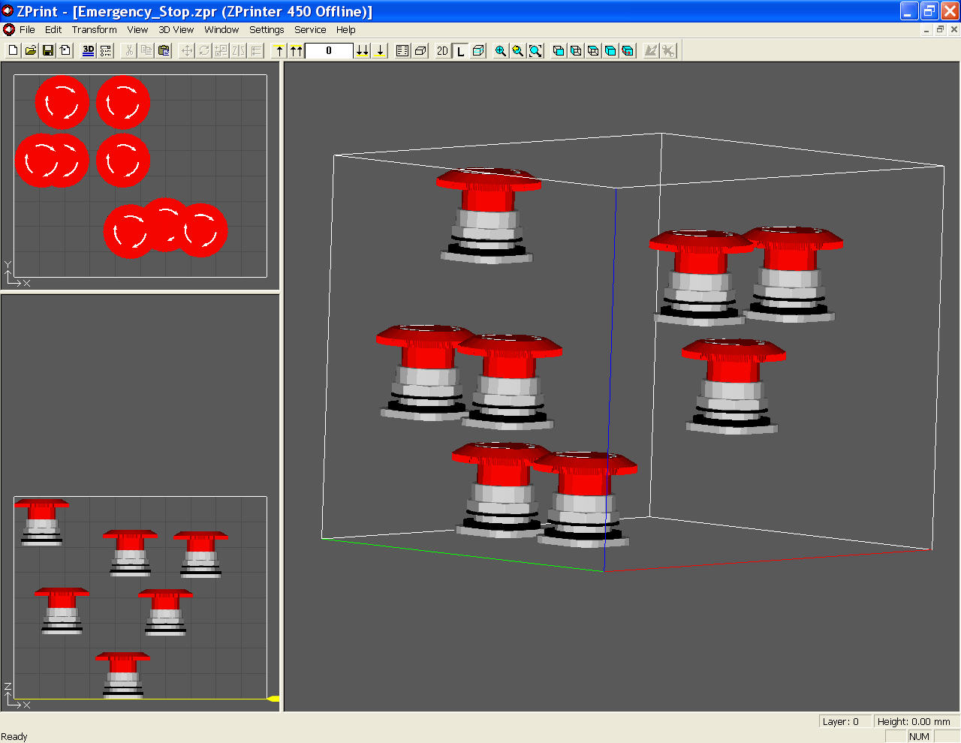Open the print report list icon
961x743 pixels.
pyautogui.click(x=402, y=50)
